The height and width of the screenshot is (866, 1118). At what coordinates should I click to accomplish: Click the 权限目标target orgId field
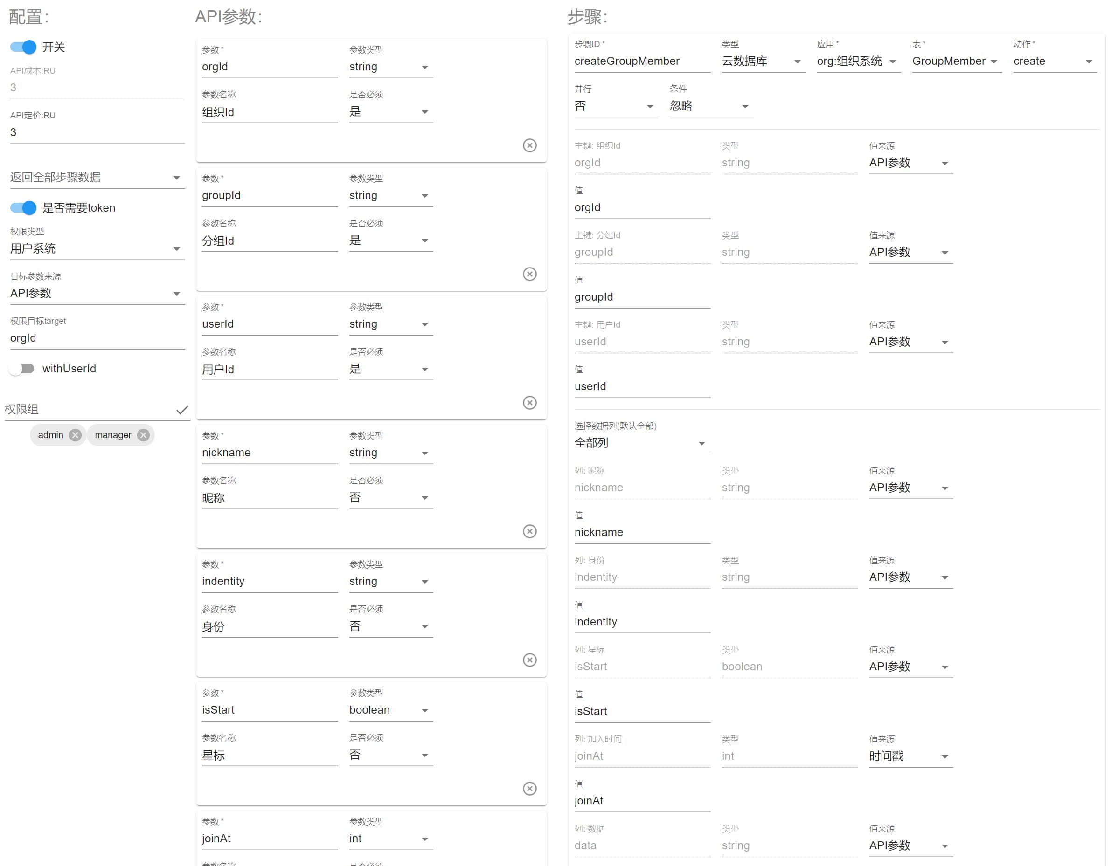pyautogui.click(x=97, y=338)
